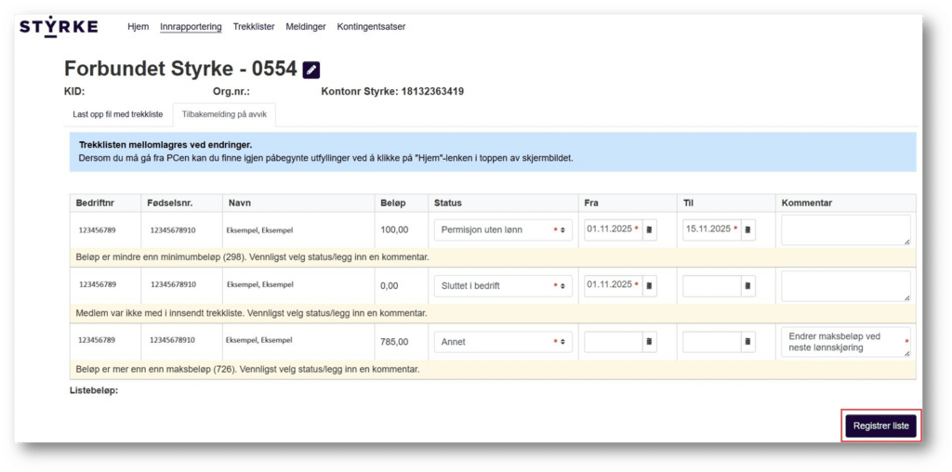Screen dimensions: 952x472
Task: Expand the Permisjon uten lønn status dropdown
Action: pos(502,229)
